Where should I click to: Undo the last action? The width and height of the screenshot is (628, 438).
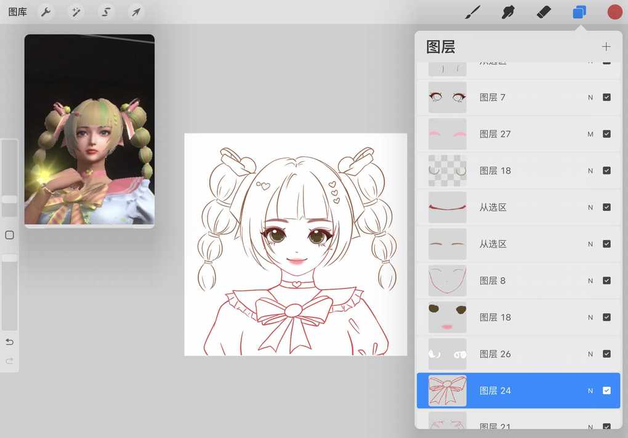(10, 342)
